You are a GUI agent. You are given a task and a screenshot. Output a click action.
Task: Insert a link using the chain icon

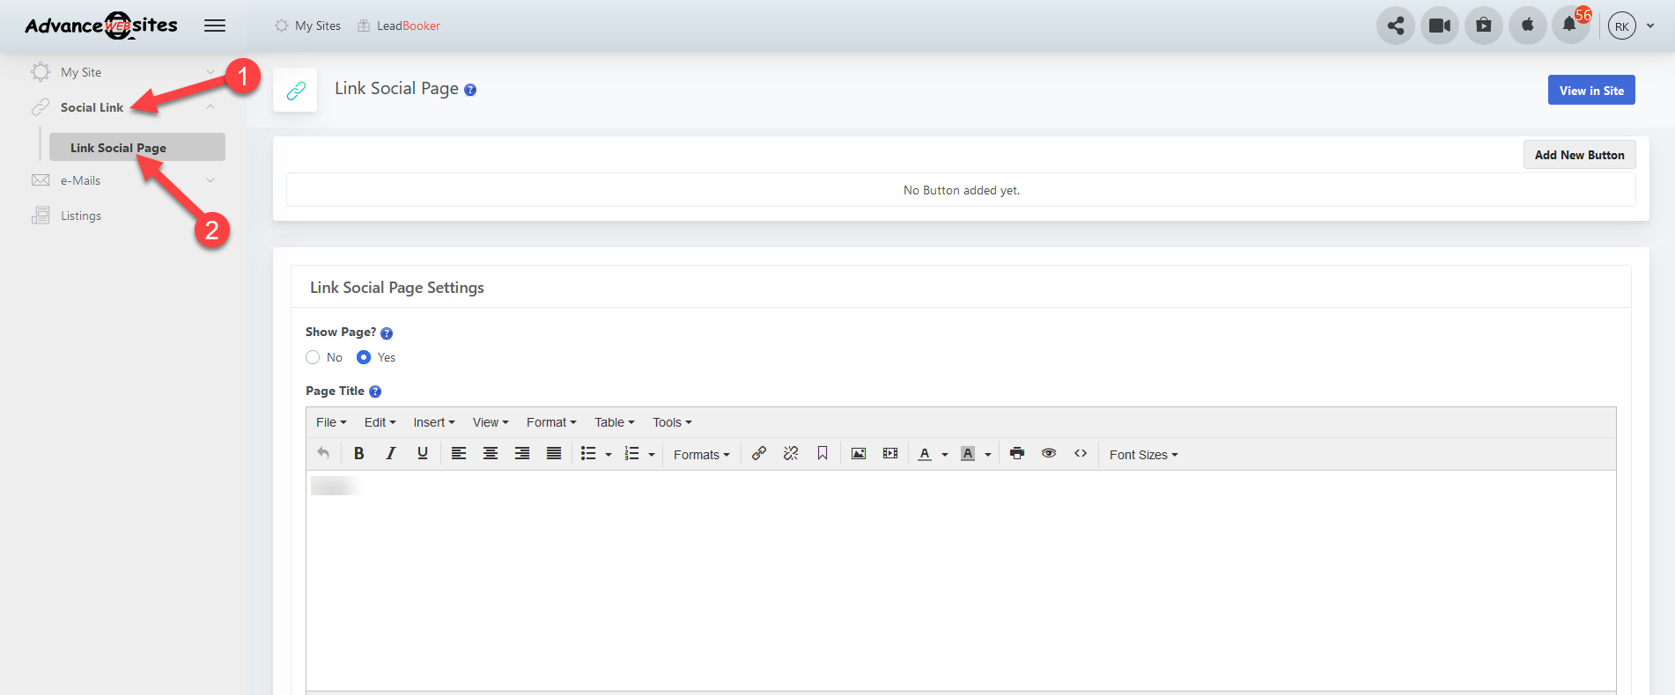[x=758, y=454]
